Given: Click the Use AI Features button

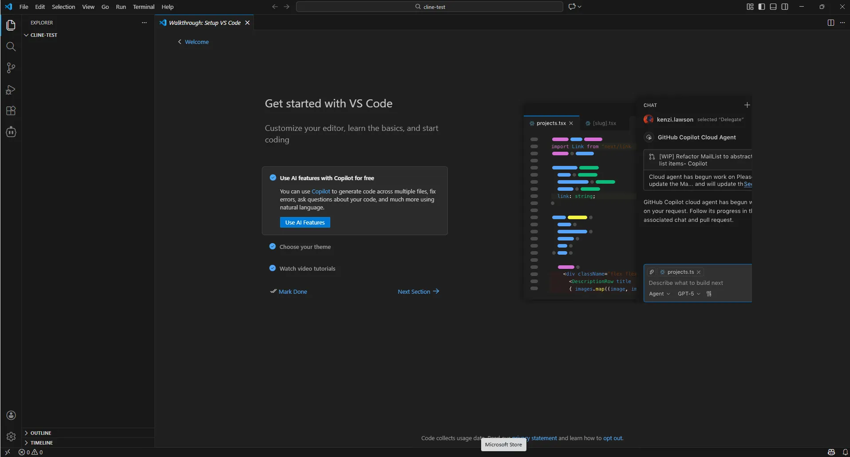Looking at the screenshot, I should click(x=305, y=222).
